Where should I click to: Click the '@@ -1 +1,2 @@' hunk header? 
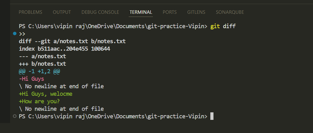coord(39,71)
